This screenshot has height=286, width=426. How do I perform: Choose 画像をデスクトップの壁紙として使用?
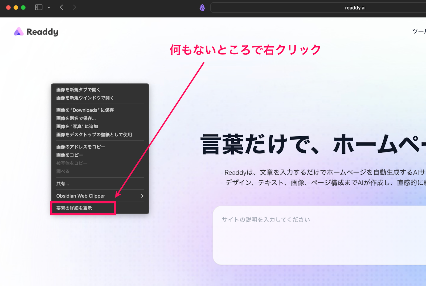[x=94, y=135]
